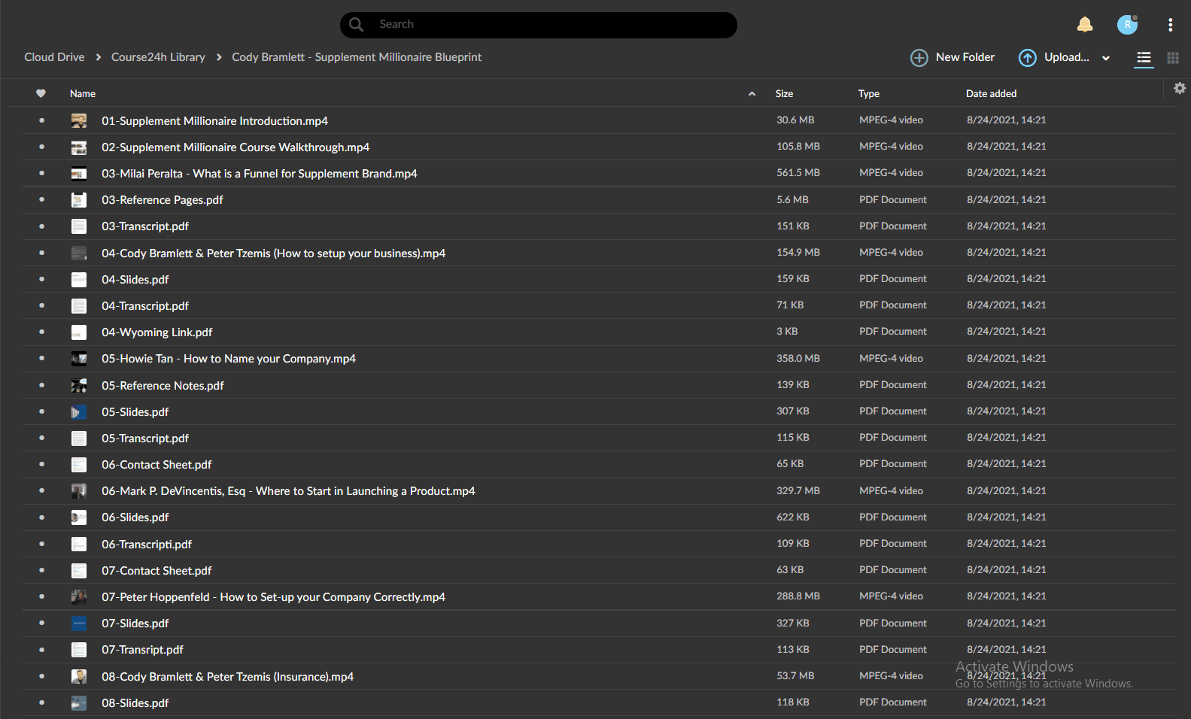This screenshot has height=719, width=1191.
Task: Expand the Upload dropdown arrow
Action: (1106, 58)
